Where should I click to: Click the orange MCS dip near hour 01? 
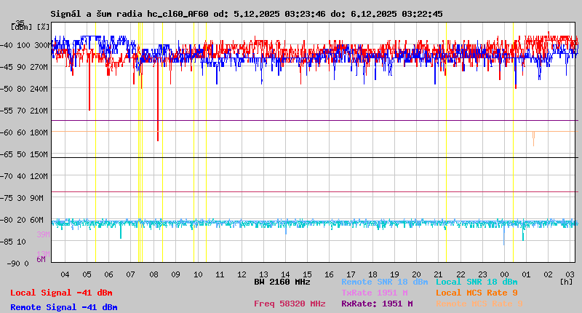click(533, 138)
